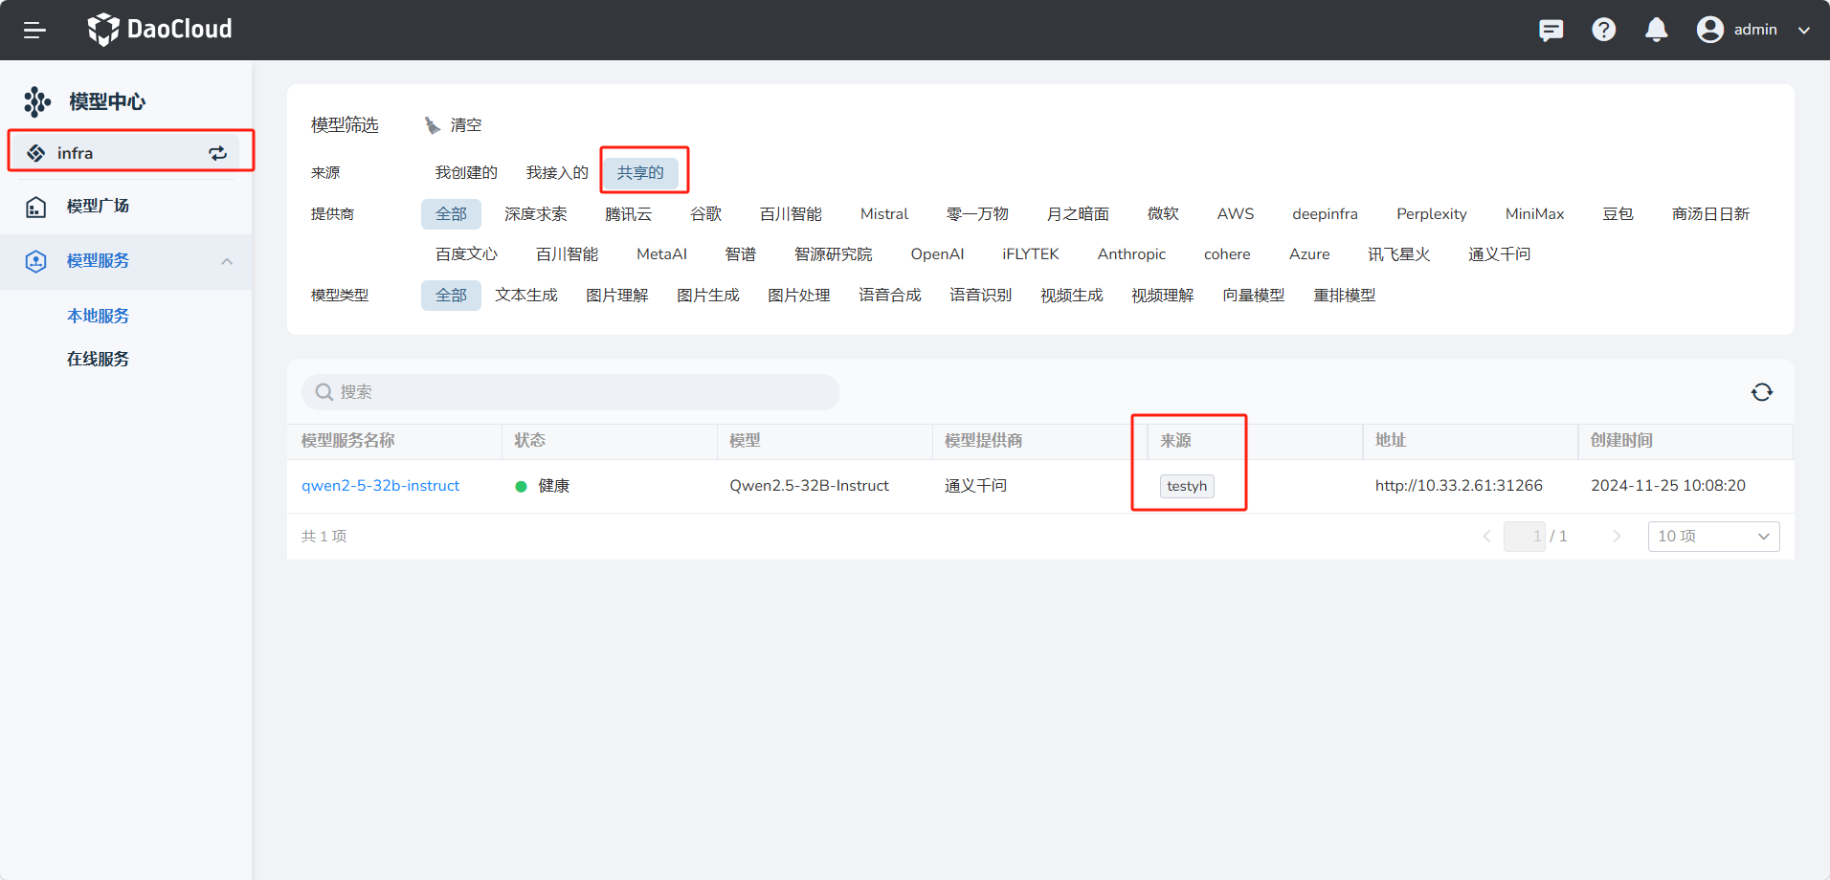The height and width of the screenshot is (880, 1830).
Task: Click the address http://10.33.2.61:31266
Action: 1459,486
